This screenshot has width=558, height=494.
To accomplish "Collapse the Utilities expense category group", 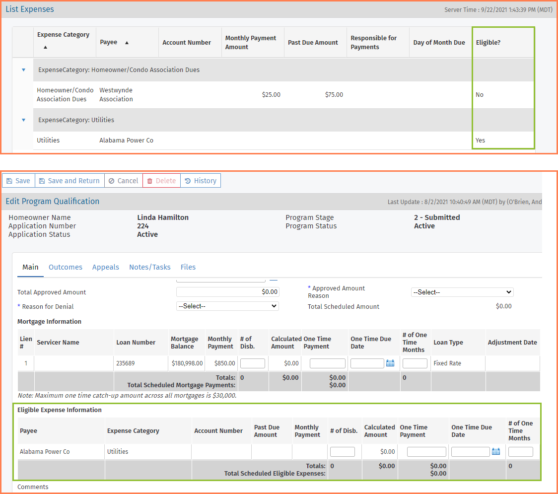I will click(23, 120).
